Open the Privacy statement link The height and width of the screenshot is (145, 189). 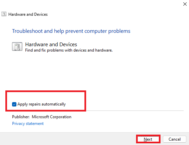pyautogui.click(x=28, y=124)
